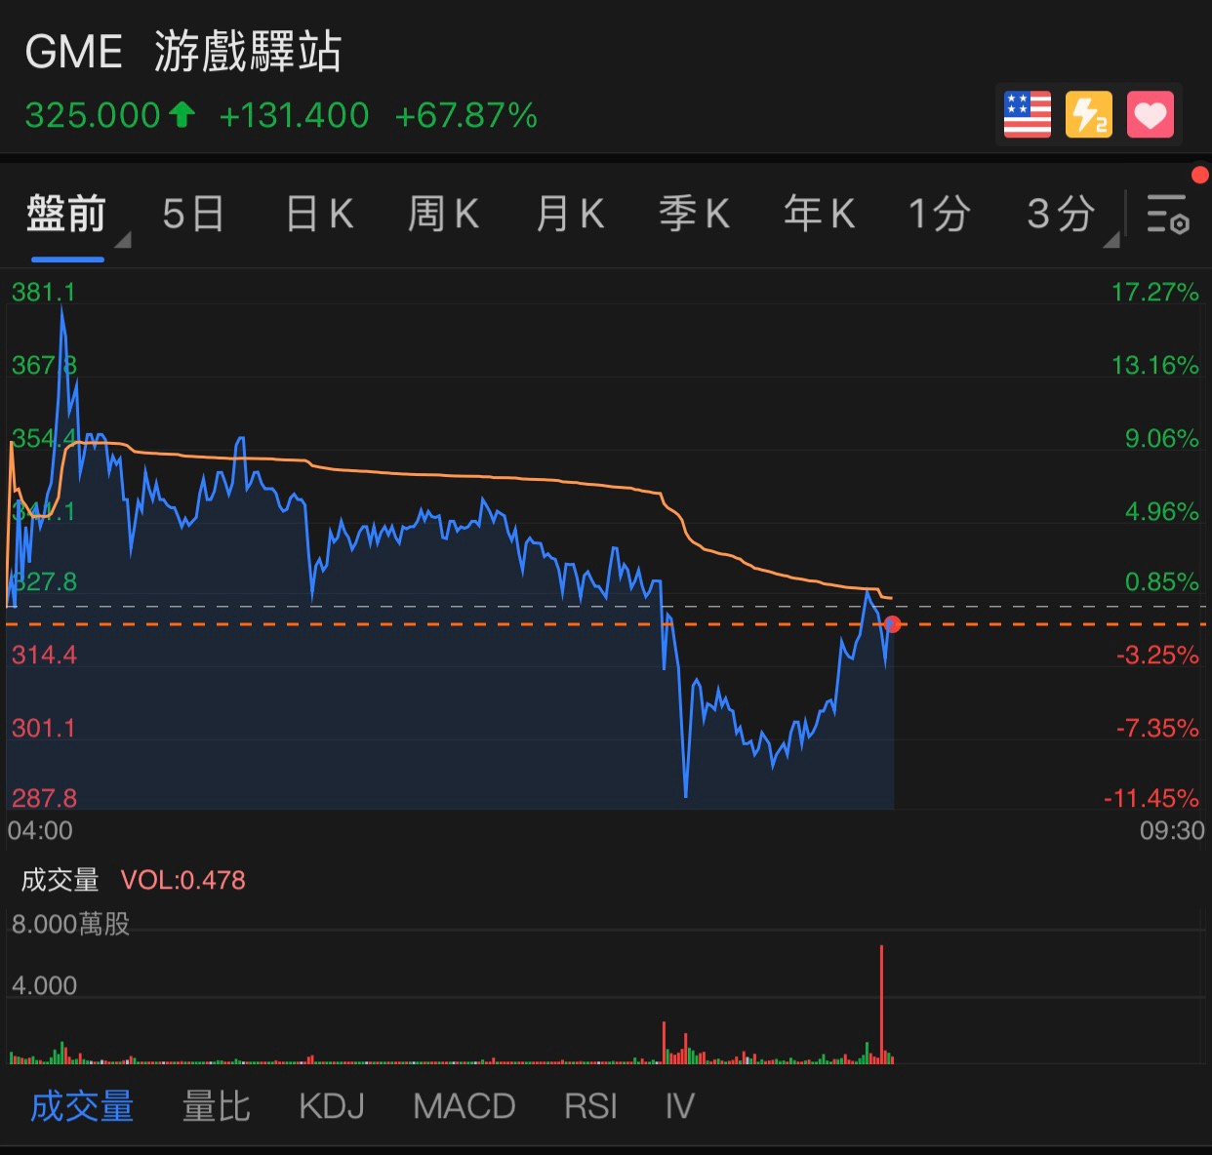The height and width of the screenshot is (1155, 1212).
Task: Switch to the 1分 chart tab
Action: tap(939, 214)
